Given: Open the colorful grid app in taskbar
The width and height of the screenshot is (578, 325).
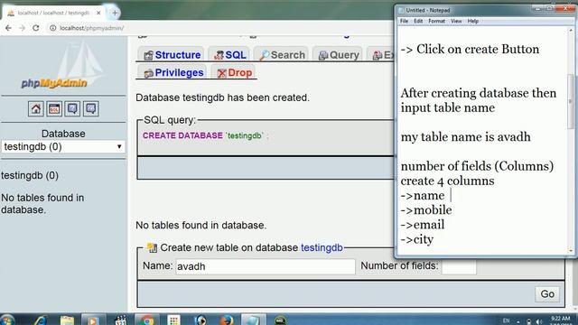Looking at the screenshot, I should [x=173, y=320].
